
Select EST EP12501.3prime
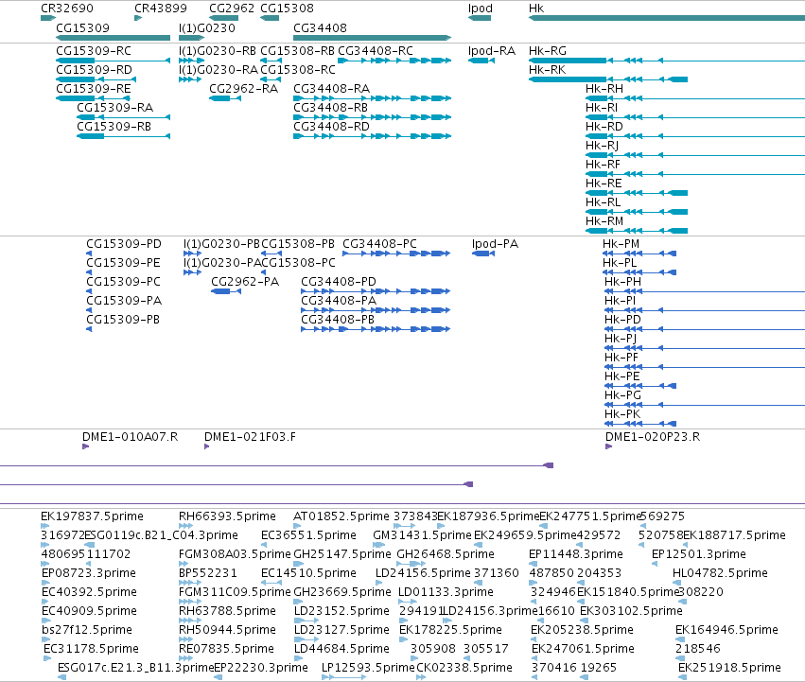click(x=699, y=554)
